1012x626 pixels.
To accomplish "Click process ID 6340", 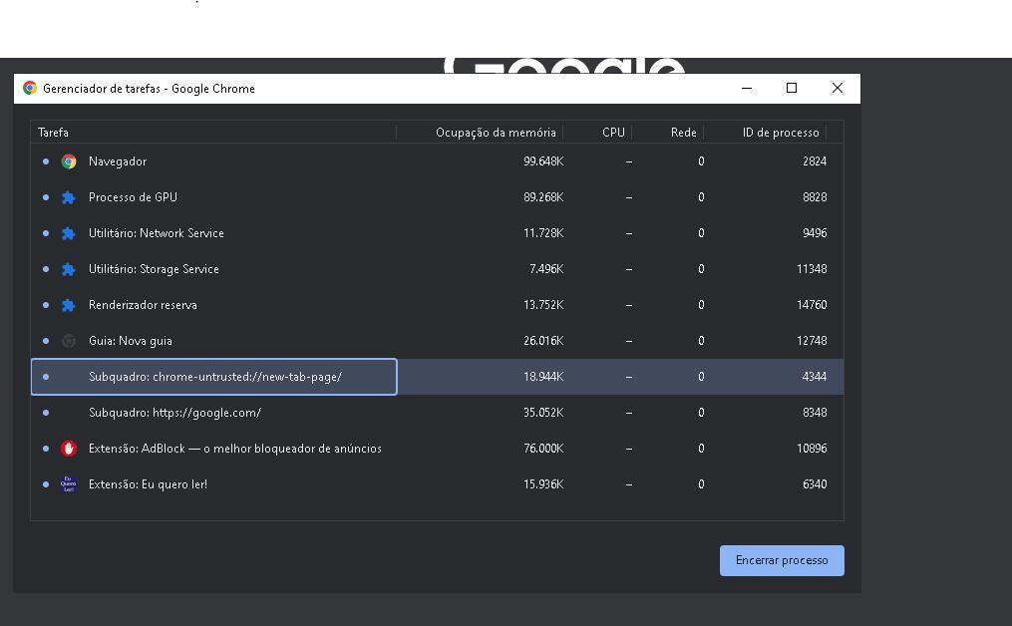I will (x=815, y=484).
